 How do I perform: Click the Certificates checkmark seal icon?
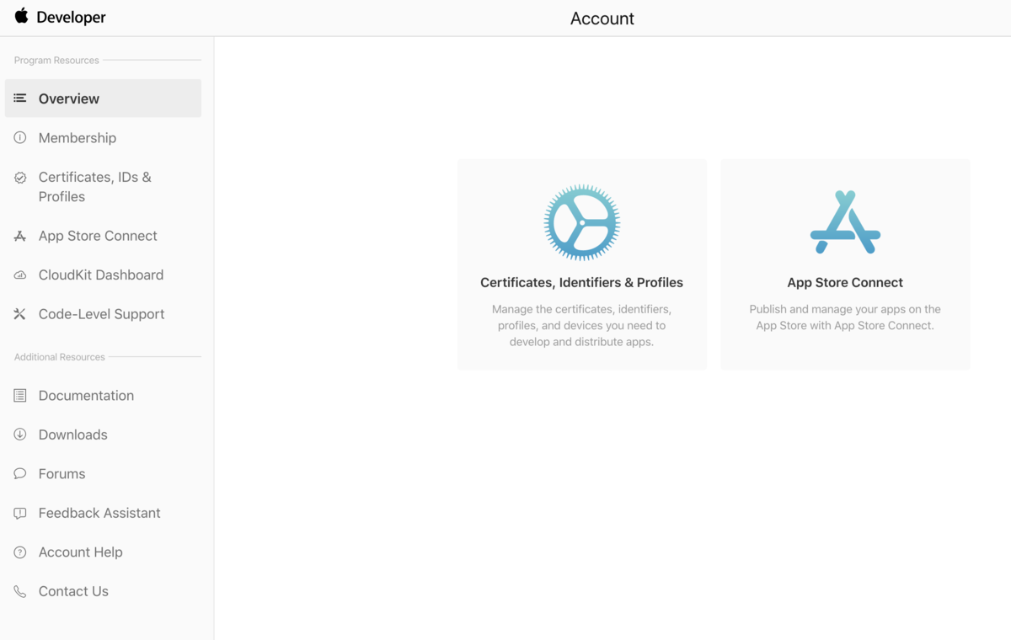coord(20,178)
